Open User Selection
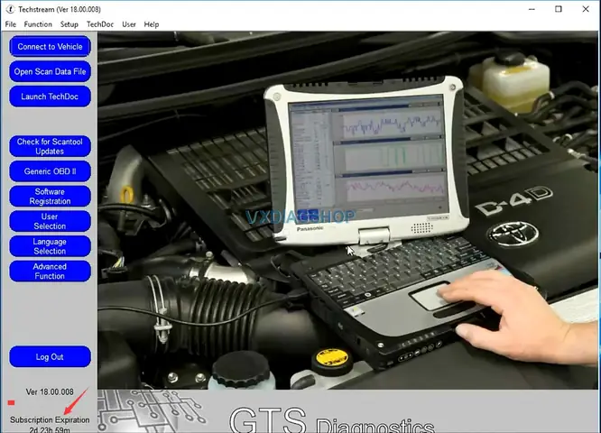Viewport: 601px width, 433px height. pos(50,221)
